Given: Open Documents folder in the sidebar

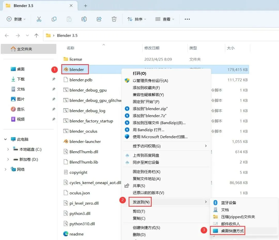Looking at the screenshot, I should [18, 89].
